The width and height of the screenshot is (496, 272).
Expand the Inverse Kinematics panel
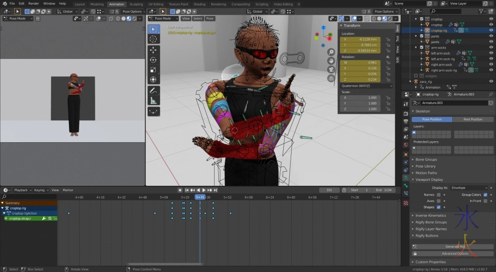click(431, 216)
